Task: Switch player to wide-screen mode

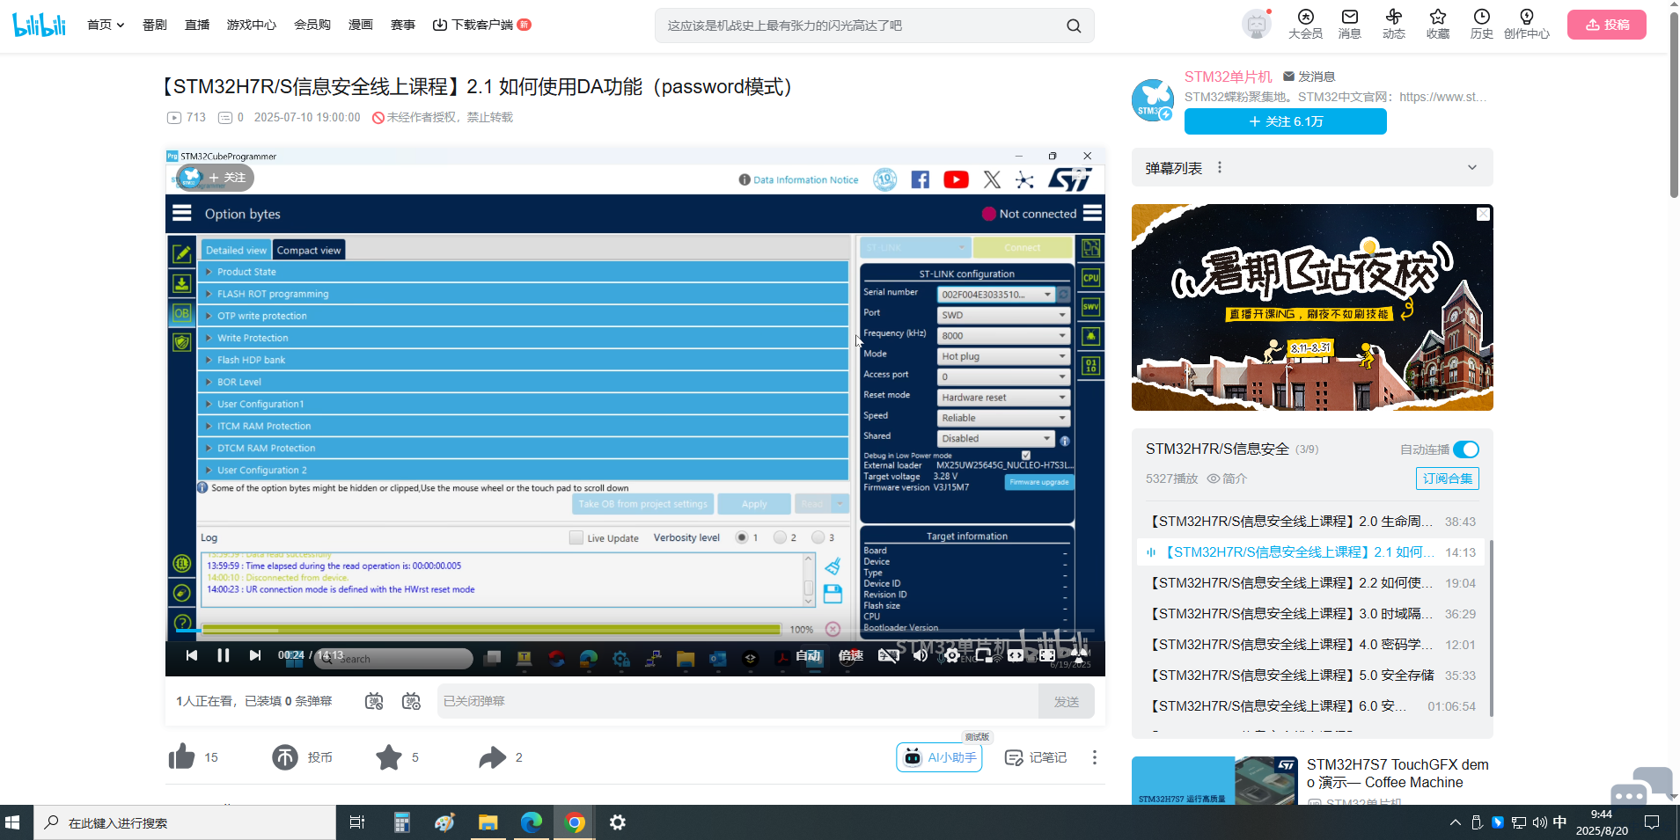Action: [1016, 655]
